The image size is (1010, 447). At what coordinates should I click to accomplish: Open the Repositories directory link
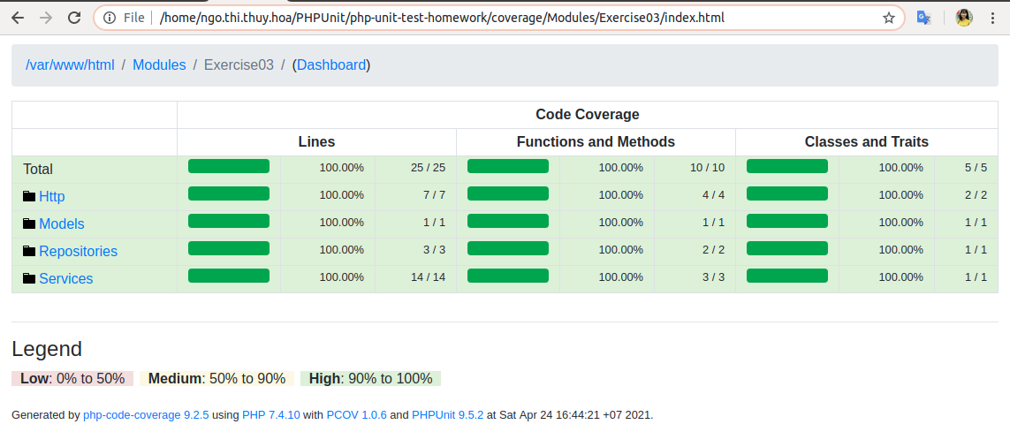point(79,251)
